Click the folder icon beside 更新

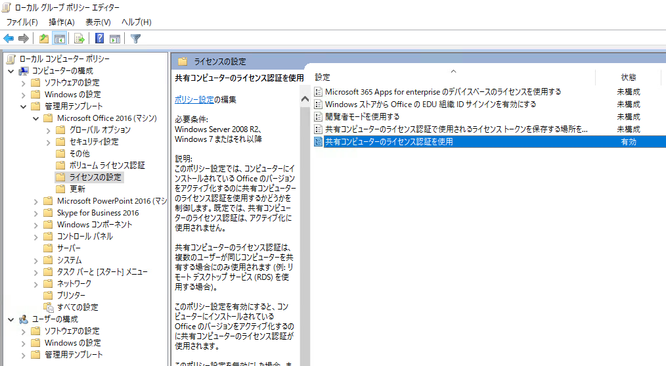click(60, 189)
